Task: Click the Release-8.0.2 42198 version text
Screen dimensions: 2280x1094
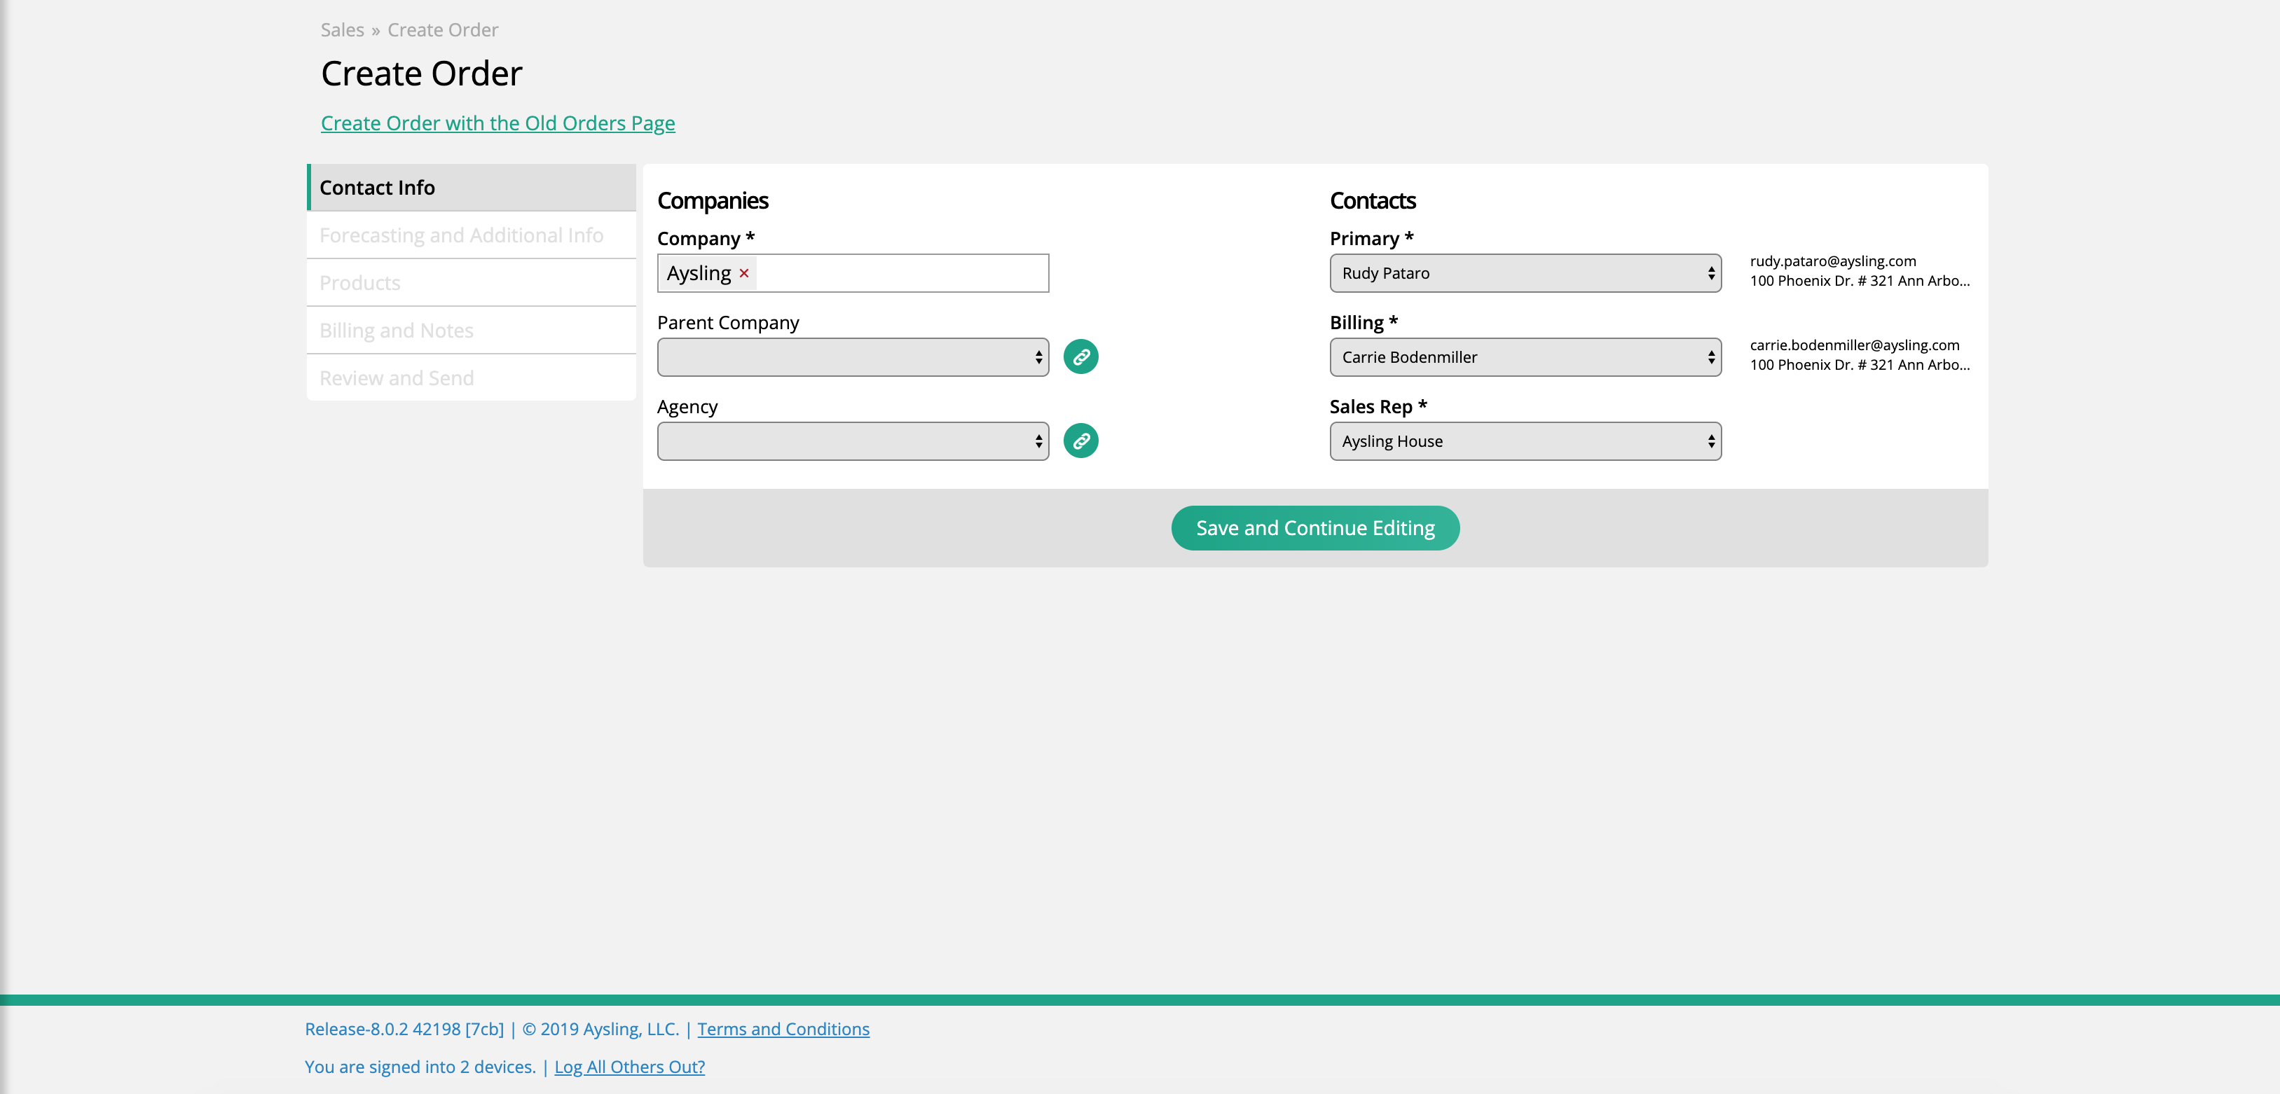Action: coord(404,1030)
